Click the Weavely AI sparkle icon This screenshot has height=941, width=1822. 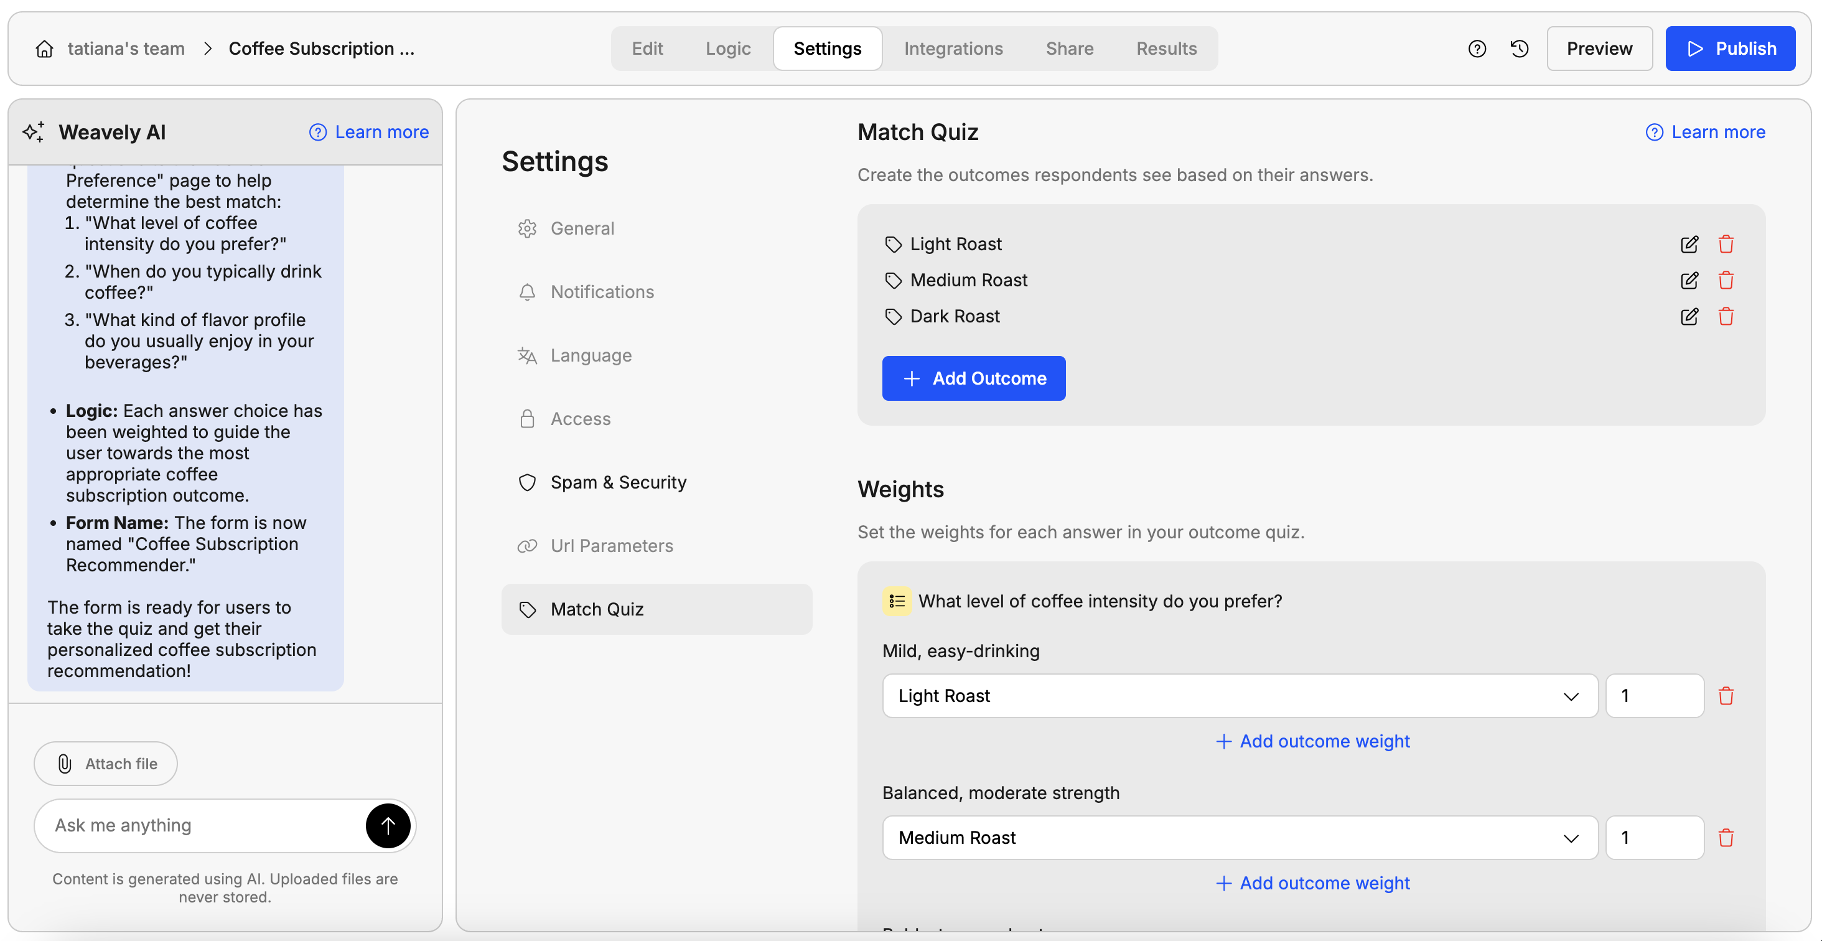(x=33, y=133)
